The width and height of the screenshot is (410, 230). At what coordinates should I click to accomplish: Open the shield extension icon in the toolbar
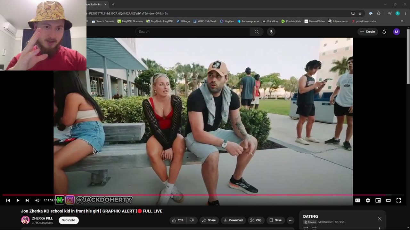tap(371, 13)
